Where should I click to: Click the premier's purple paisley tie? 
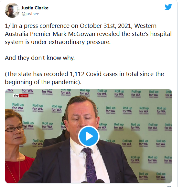[90, 165]
